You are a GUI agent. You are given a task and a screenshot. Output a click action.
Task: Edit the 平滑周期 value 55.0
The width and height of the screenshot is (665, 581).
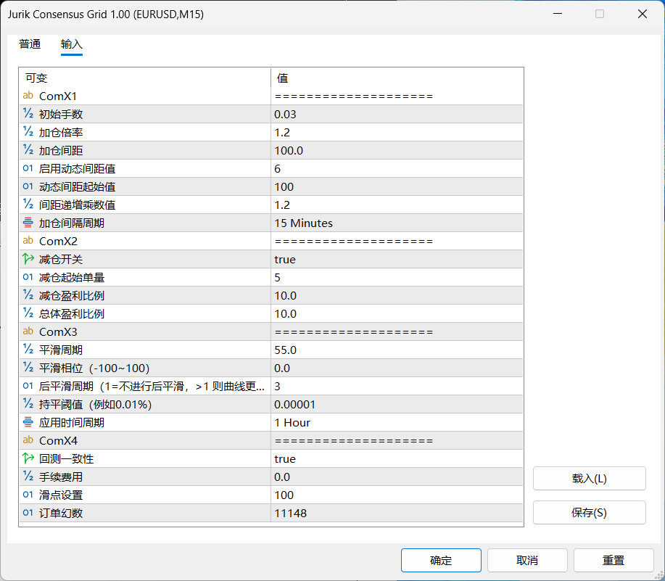[397, 350]
